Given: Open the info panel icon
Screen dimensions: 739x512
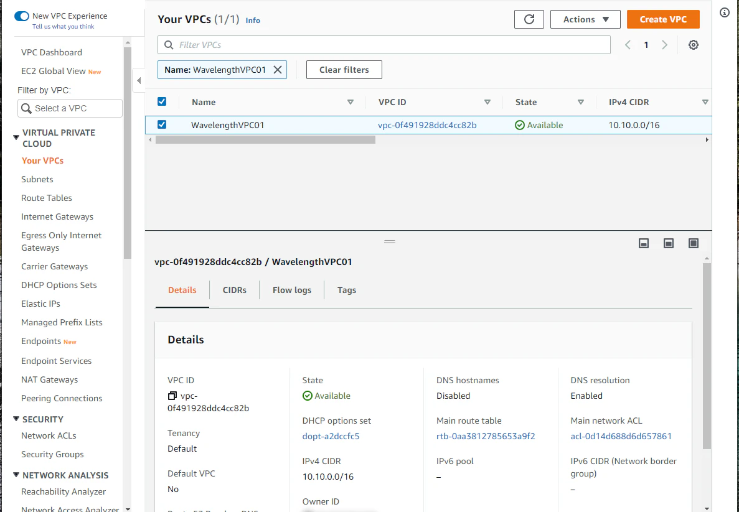Looking at the screenshot, I should (x=725, y=12).
